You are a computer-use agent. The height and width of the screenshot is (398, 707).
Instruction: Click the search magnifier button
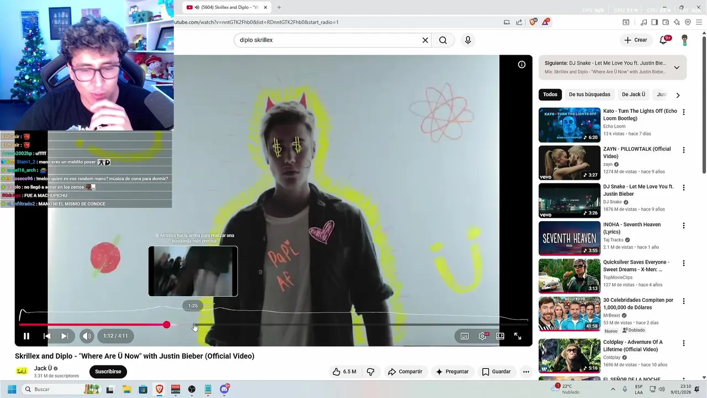pyautogui.click(x=443, y=40)
